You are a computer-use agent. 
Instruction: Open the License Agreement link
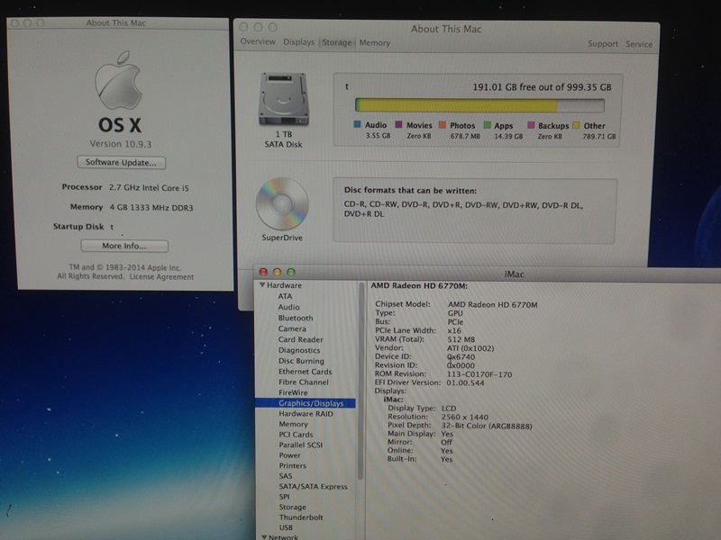pos(161,277)
